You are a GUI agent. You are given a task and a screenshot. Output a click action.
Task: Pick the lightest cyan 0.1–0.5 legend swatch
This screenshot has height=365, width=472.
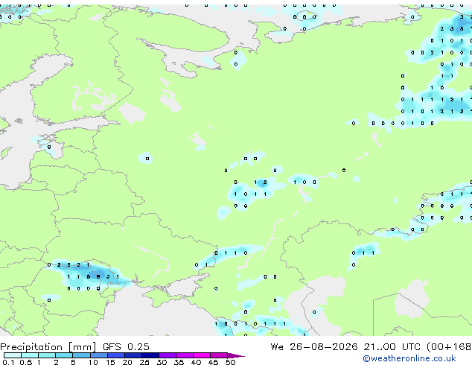[13, 355]
